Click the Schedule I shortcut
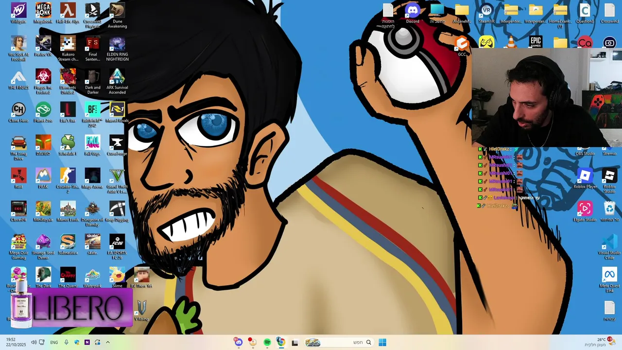 pyautogui.click(x=68, y=145)
